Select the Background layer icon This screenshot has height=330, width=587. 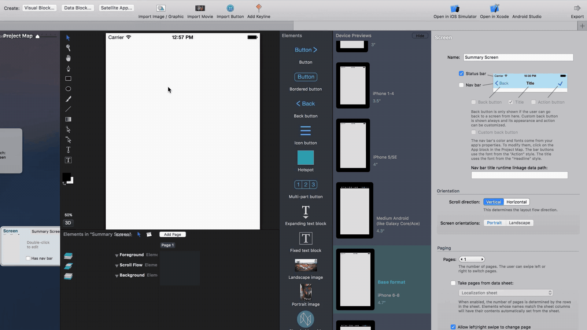tap(68, 276)
